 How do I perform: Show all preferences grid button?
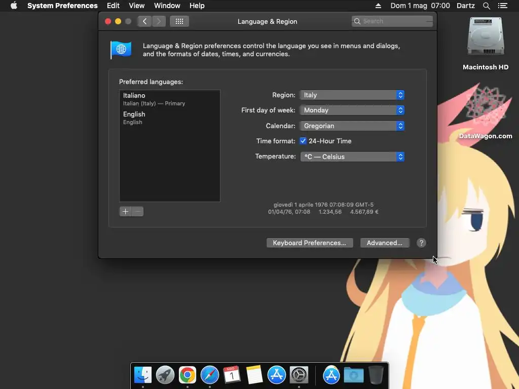click(x=179, y=21)
